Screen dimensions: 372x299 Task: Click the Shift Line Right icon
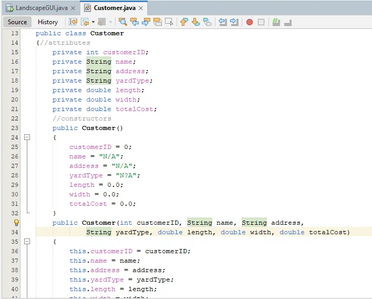[234, 22]
